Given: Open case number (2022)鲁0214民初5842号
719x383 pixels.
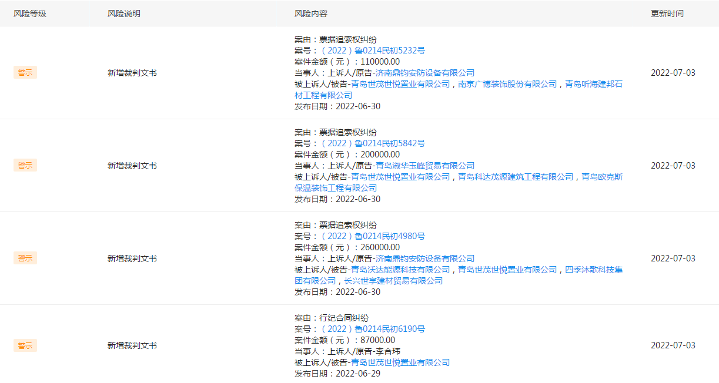Looking at the screenshot, I should click(373, 143).
